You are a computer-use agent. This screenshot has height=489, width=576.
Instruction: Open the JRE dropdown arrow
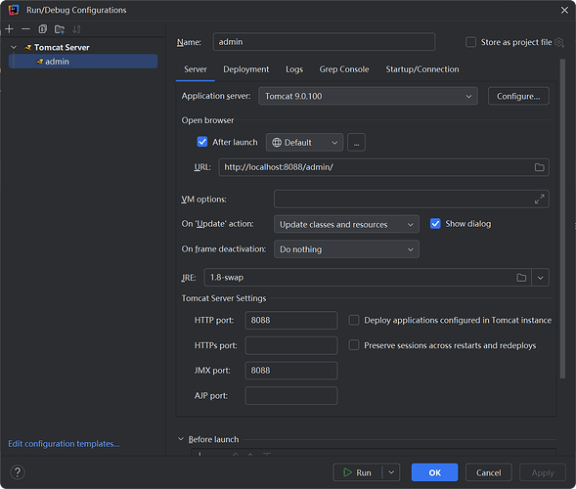coord(540,278)
